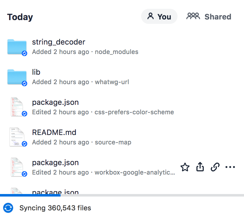Select the README.md file name
Viewport: 244px width, 216px height.
[54, 132]
